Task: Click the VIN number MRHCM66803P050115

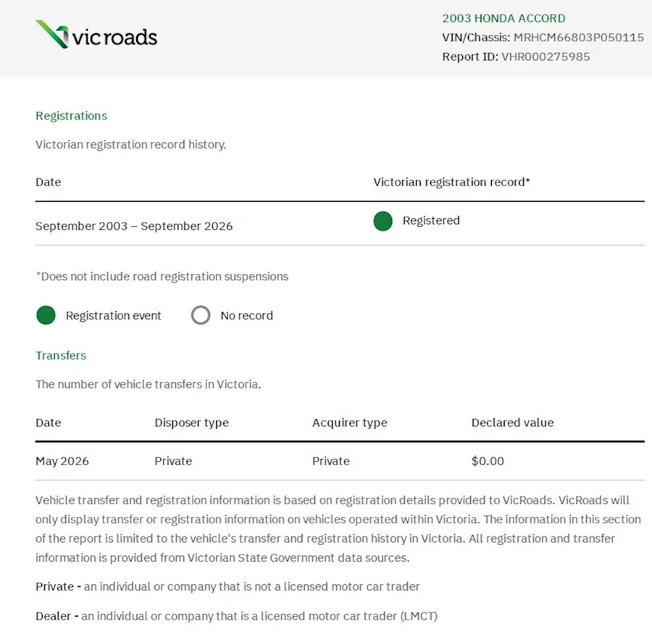Action: pyautogui.click(x=578, y=38)
